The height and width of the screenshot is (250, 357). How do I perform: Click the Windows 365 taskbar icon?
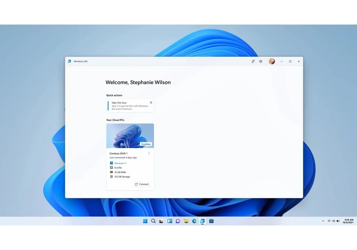coord(203,221)
